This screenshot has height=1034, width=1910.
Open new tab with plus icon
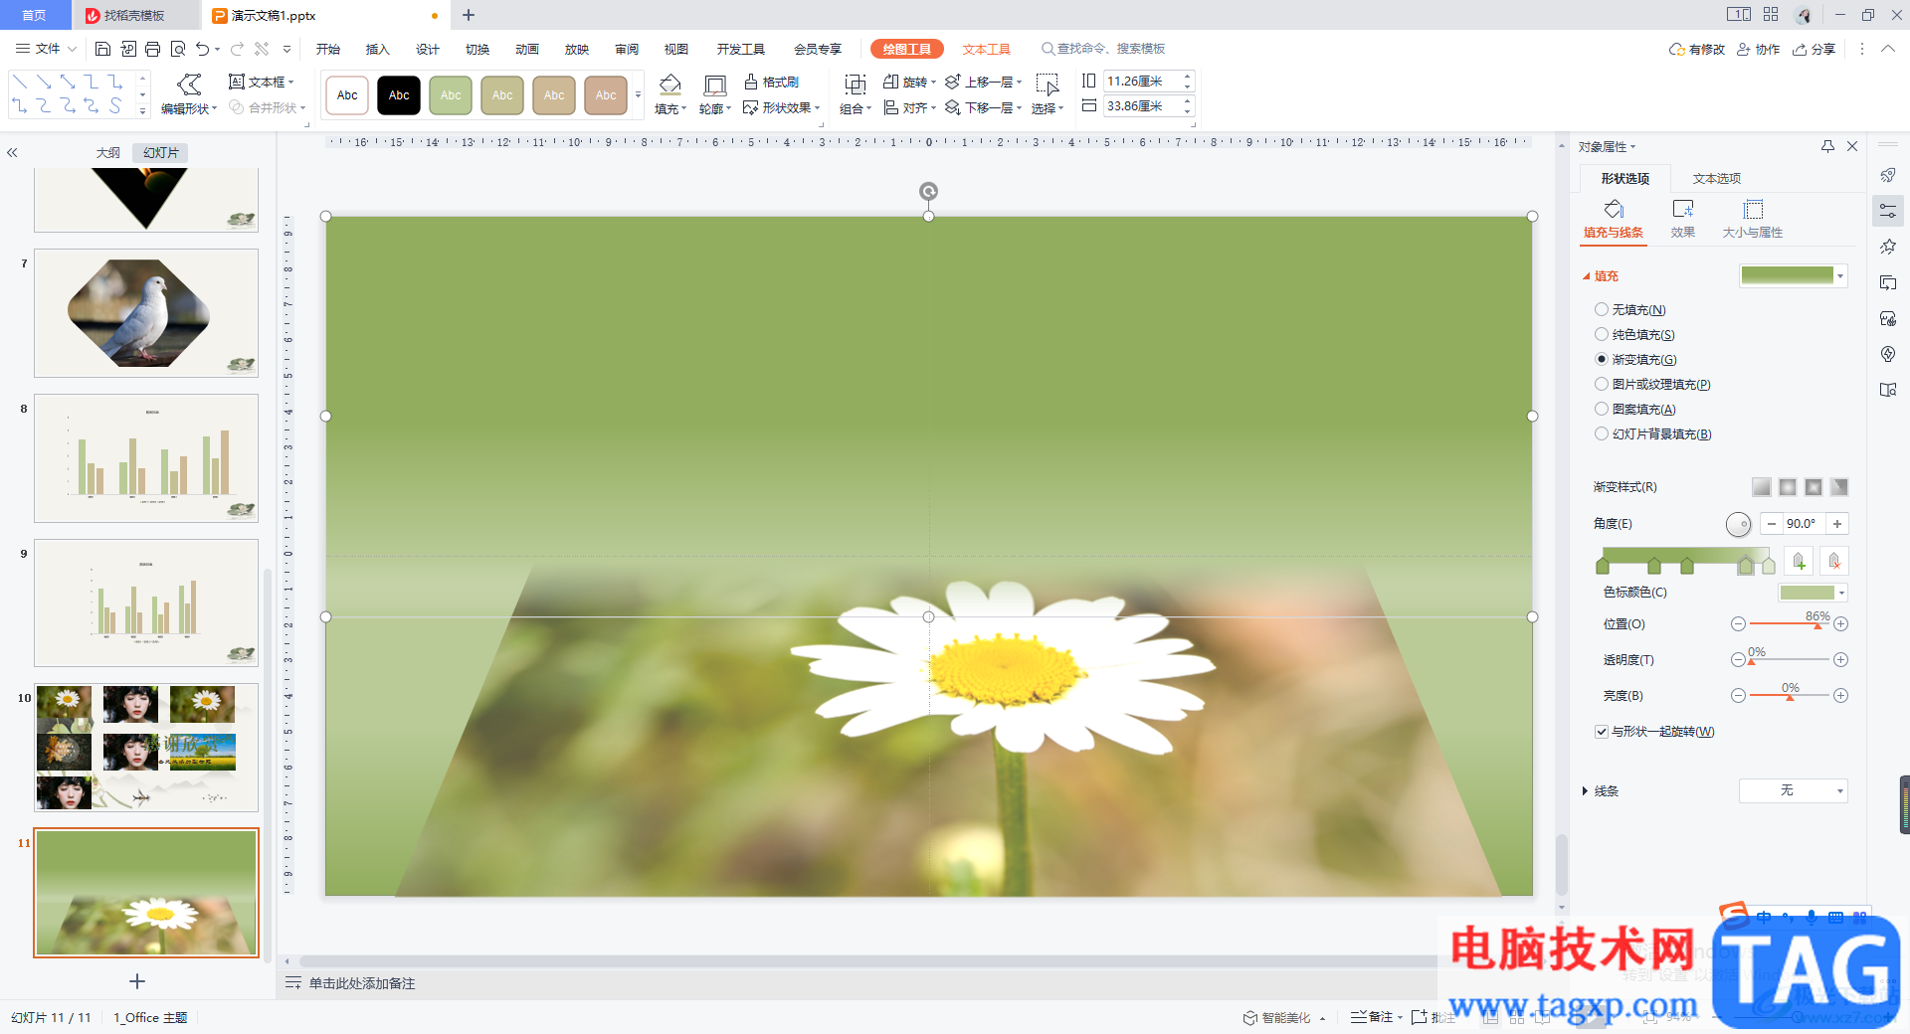point(469,15)
